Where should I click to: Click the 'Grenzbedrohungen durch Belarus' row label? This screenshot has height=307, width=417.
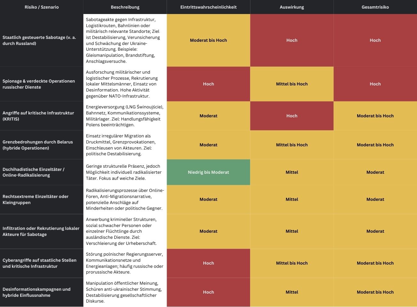click(38, 145)
